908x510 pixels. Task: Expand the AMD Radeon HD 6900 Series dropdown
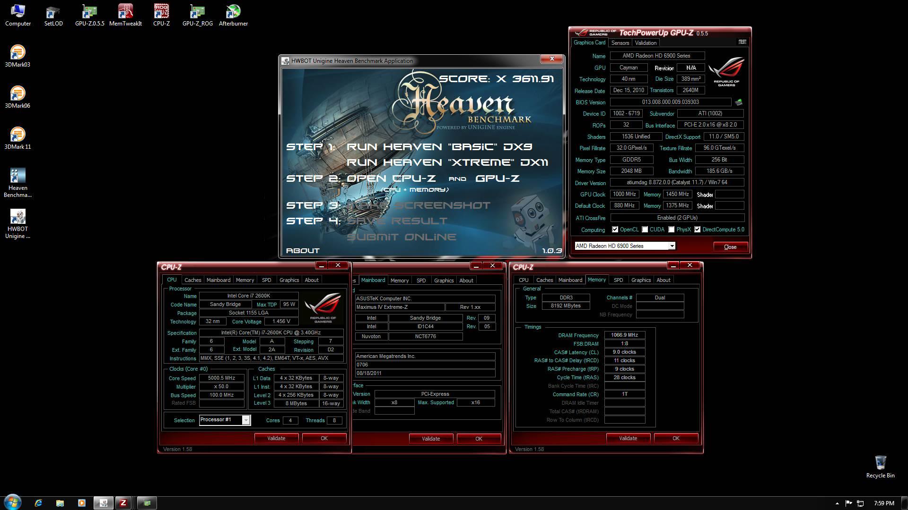672,246
